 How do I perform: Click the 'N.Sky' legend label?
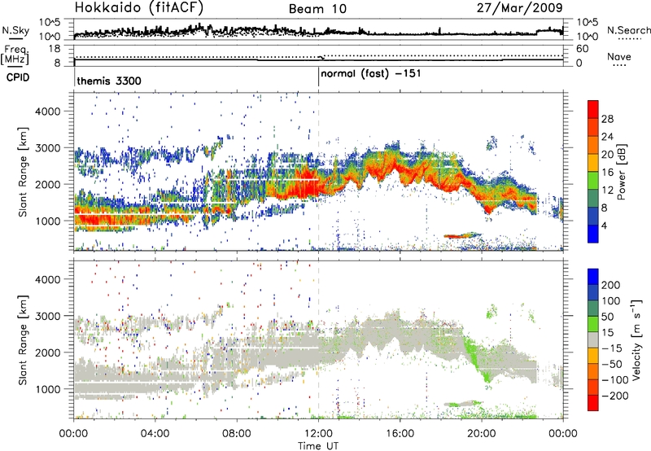coord(15,30)
